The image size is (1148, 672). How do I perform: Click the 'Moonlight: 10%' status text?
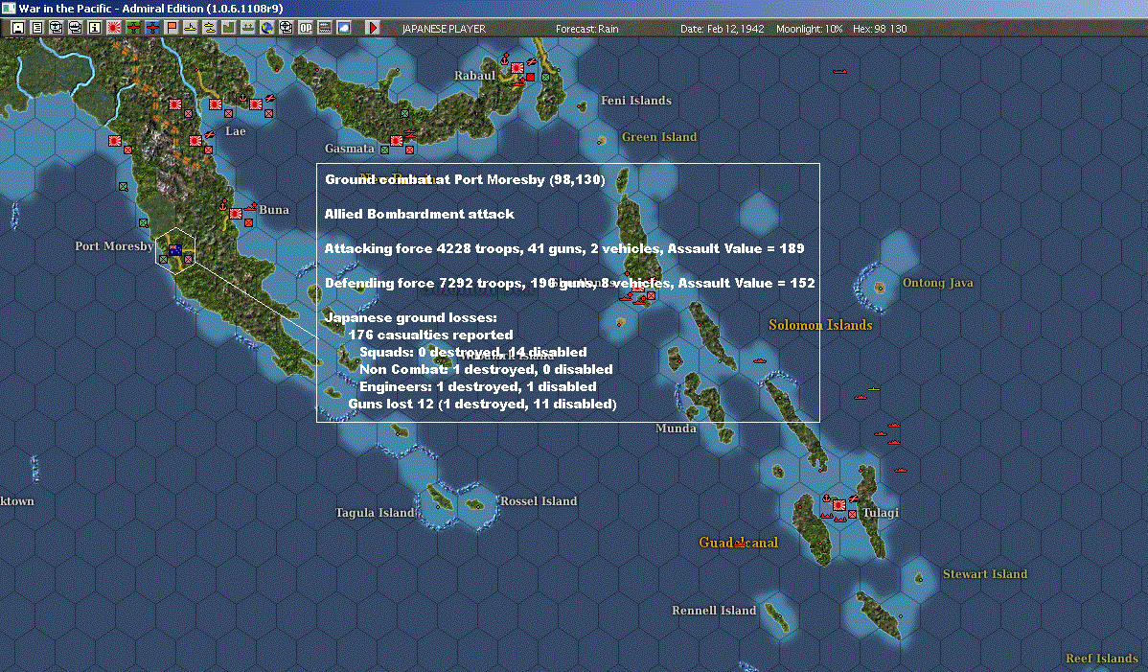809,29
